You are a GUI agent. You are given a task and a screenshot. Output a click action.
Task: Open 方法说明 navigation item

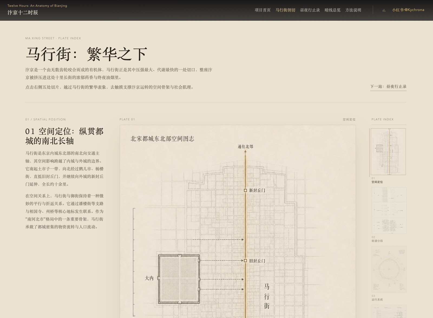[353, 10]
